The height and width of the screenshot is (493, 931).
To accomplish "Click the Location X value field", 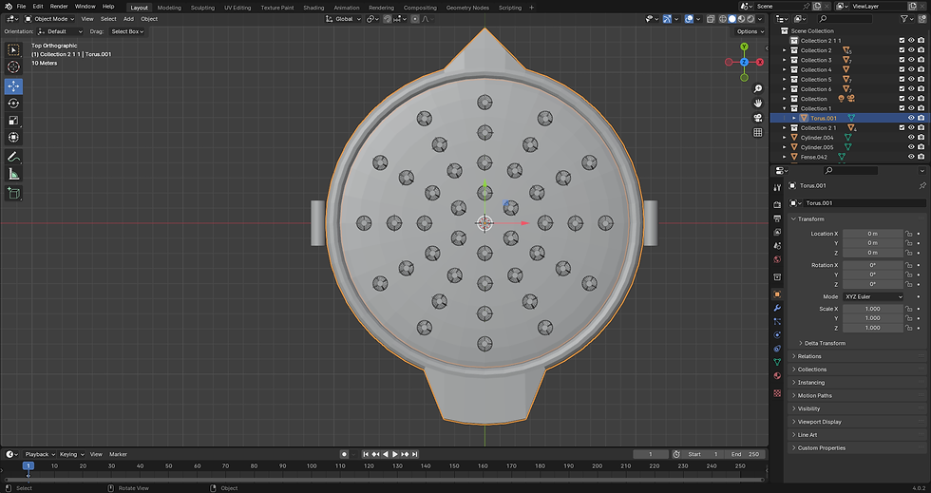I will point(872,234).
